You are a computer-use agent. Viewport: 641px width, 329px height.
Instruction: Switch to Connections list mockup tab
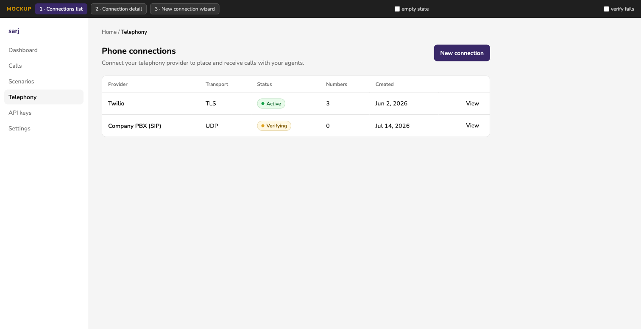point(61,9)
